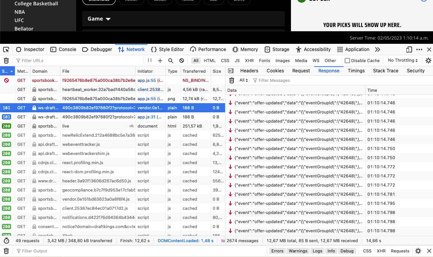The image size is (433, 257).
Task: Toggle responsive design mode icon
Action: tap(409, 50)
